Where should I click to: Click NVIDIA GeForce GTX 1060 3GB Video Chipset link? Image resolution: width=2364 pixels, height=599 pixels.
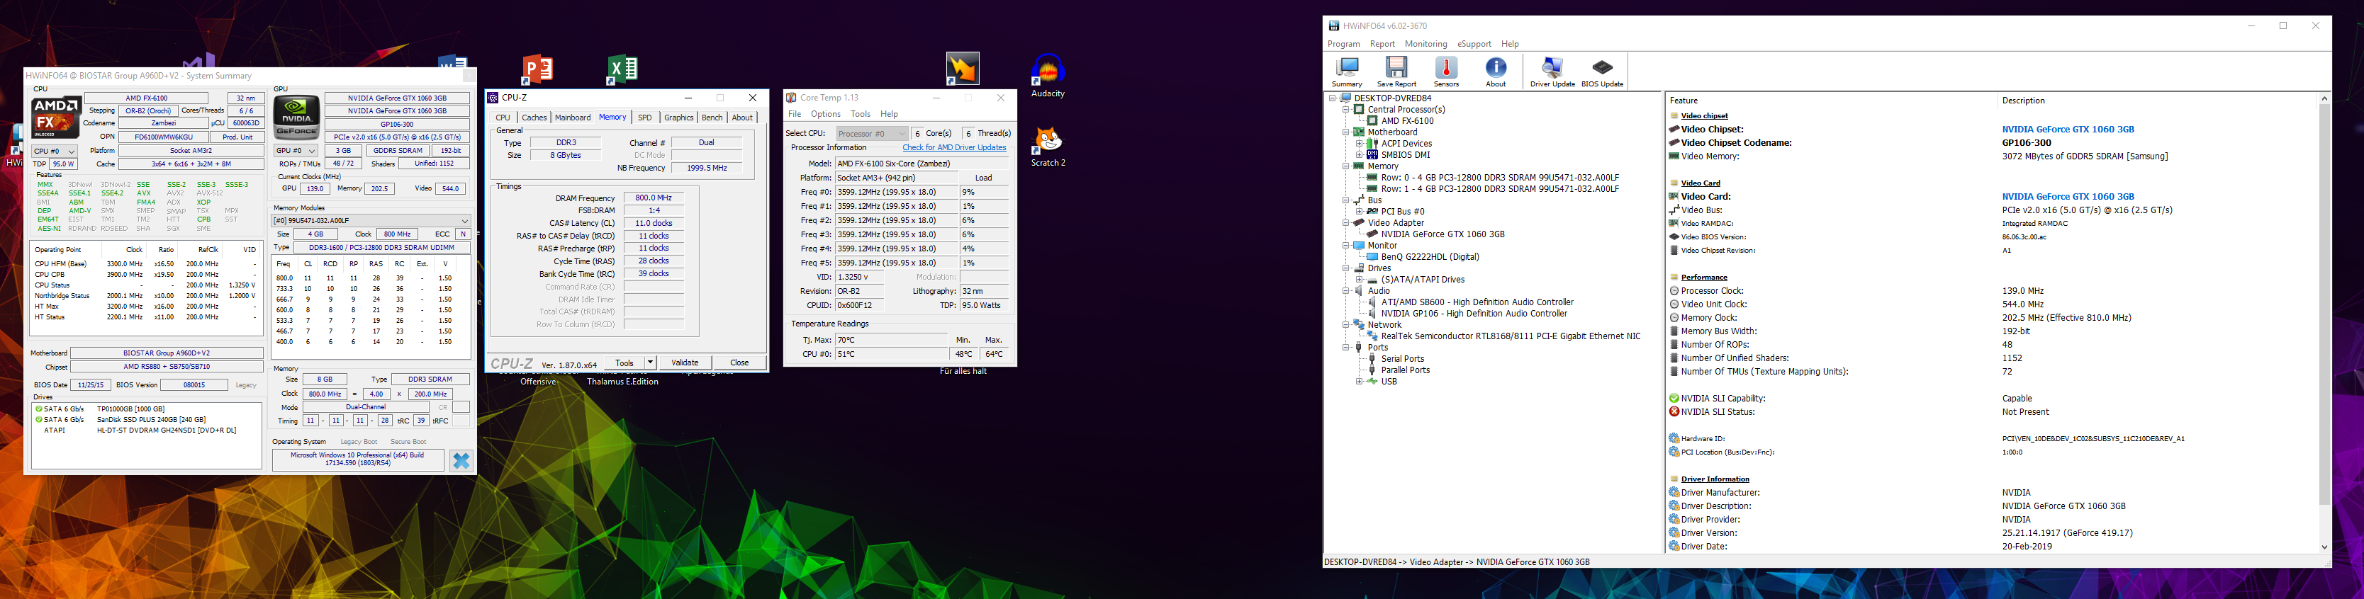[2068, 130]
